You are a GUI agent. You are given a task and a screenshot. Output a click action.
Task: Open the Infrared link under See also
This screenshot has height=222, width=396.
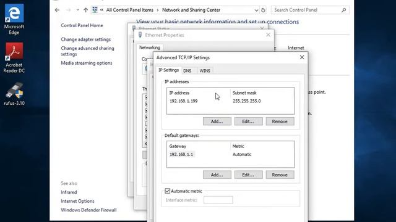(69, 192)
